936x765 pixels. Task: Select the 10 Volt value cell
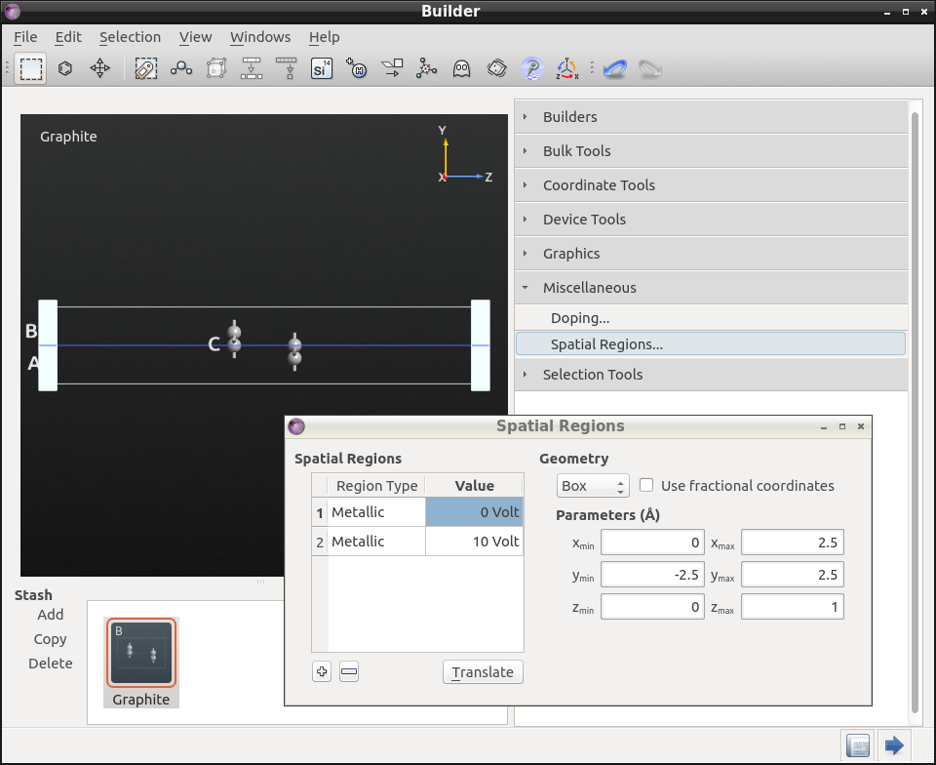point(474,541)
